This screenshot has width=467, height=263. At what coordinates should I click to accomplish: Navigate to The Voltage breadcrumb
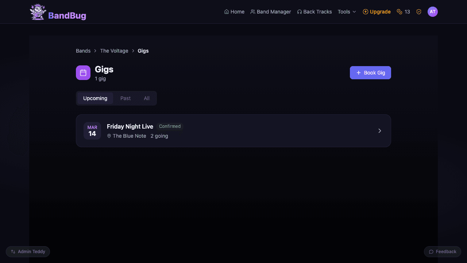(114, 51)
